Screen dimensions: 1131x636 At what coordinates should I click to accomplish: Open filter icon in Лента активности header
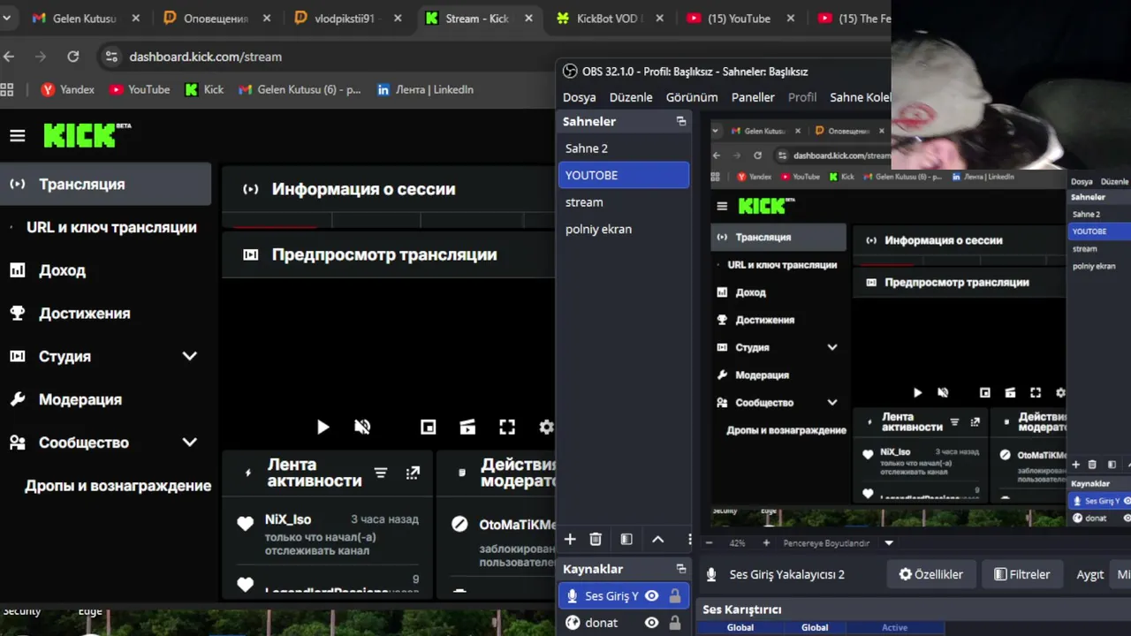[x=381, y=473]
